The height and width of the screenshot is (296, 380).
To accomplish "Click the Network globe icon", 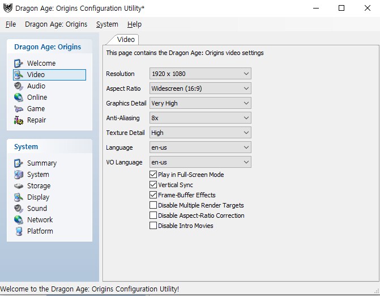I will 19,220.
